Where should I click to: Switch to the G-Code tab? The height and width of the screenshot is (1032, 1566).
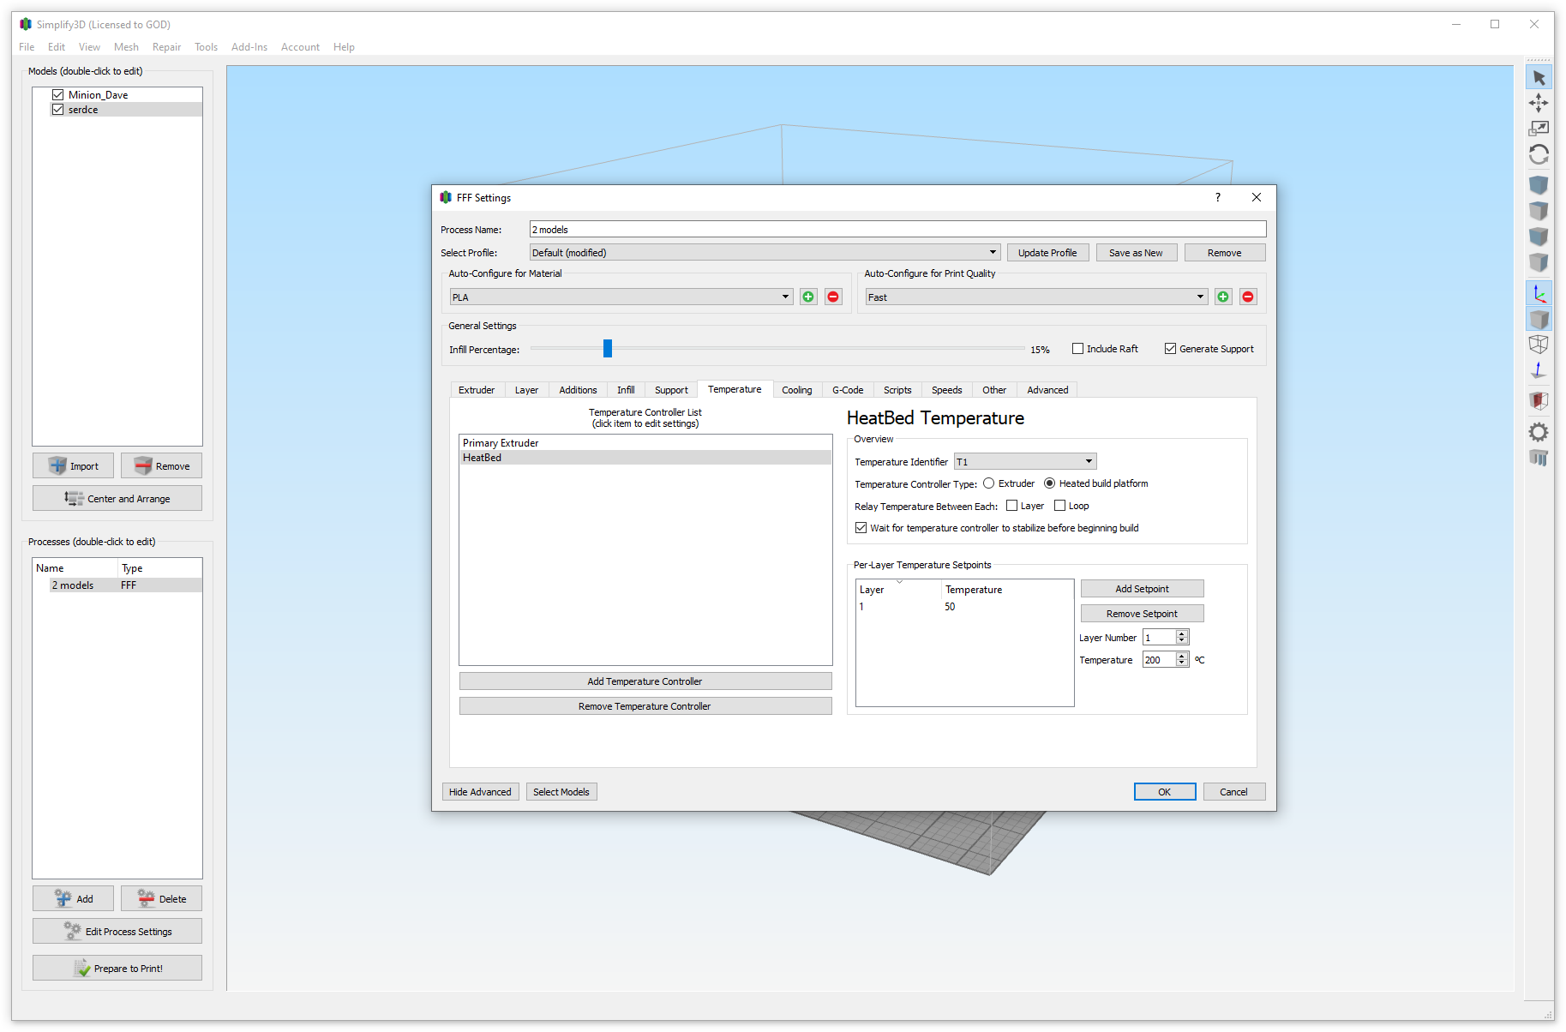point(848,390)
